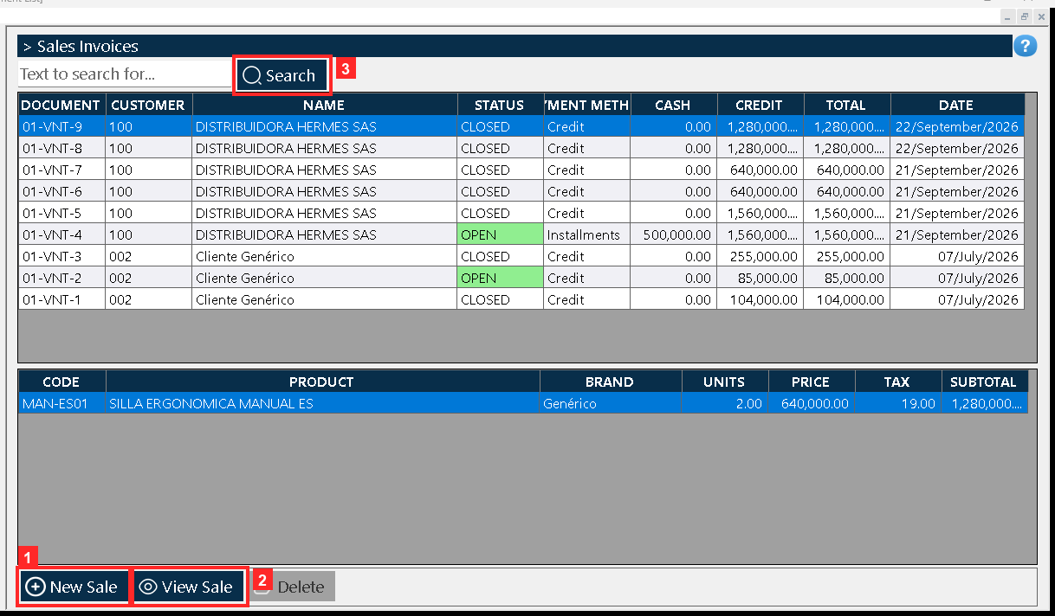Image resolution: width=1055 pixels, height=616 pixels.
Task: Click the SUBTOTAL column header
Action: tap(983, 382)
